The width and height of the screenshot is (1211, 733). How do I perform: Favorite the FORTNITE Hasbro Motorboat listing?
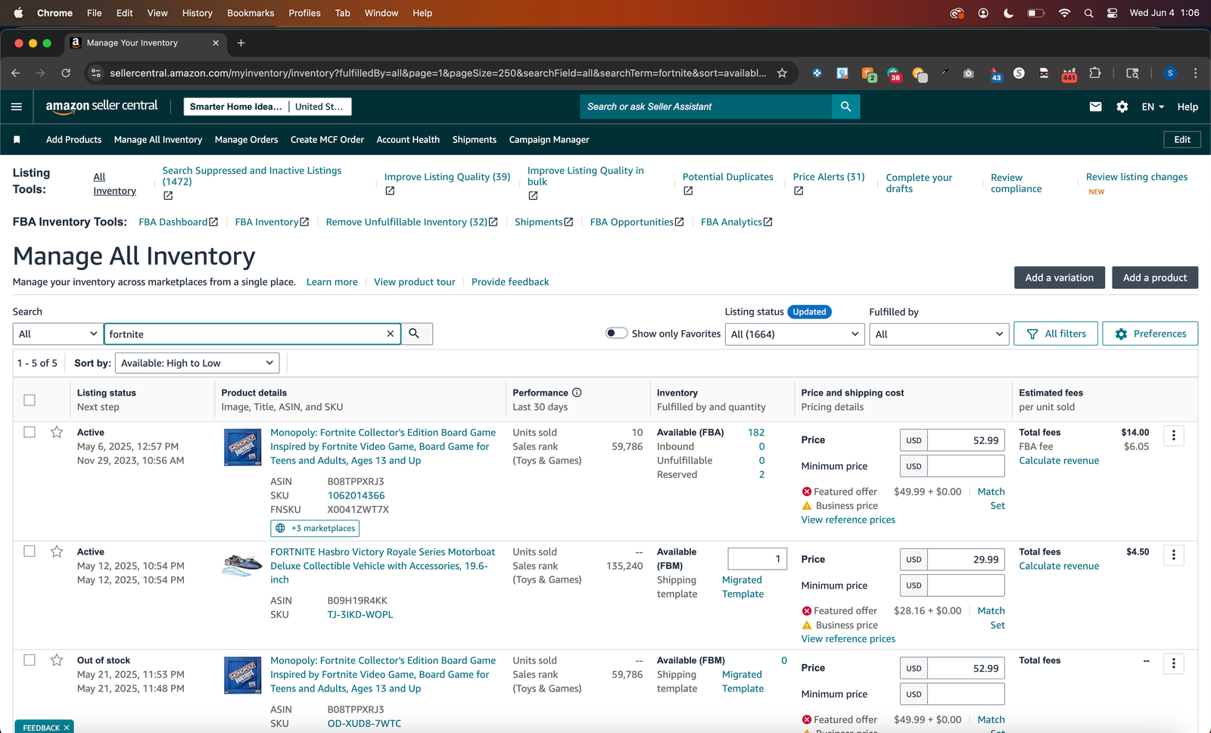(x=57, y=551)
